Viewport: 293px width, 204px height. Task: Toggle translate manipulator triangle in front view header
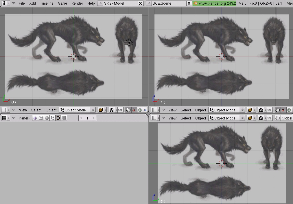(x=283, y=110)
